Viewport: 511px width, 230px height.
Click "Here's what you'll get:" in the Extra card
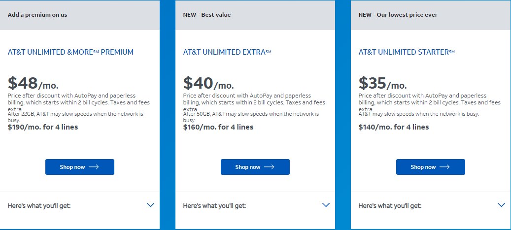point(214,205)
